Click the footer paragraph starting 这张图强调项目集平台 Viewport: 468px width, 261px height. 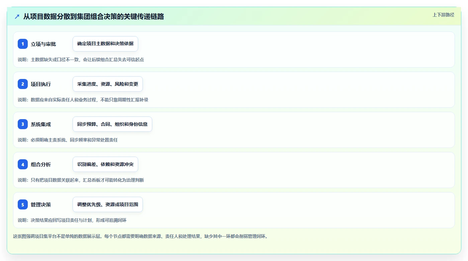(x=140, y=236)
